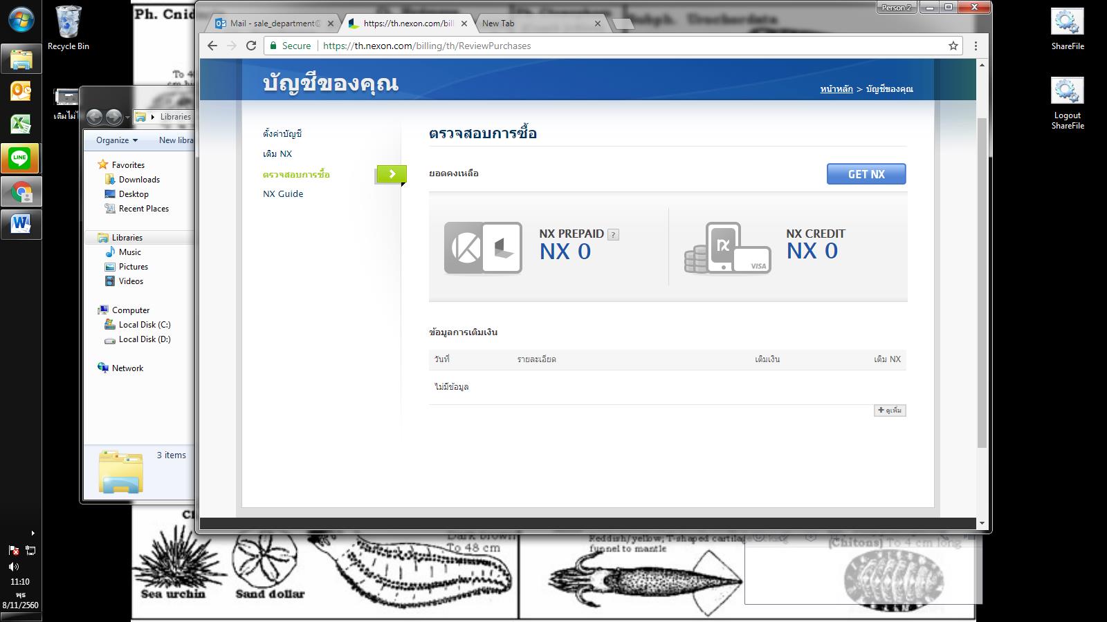Show hidden tray icons arrow

(x=33, y=533)
